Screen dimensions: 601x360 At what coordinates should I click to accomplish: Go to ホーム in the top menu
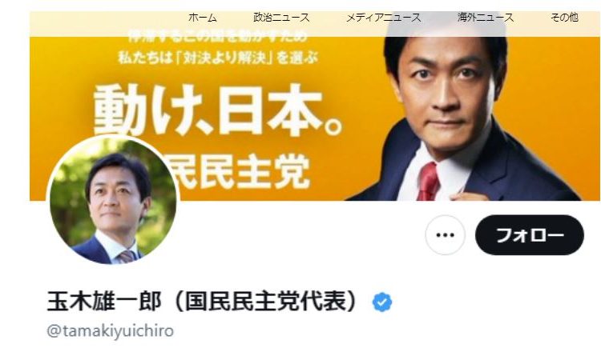pyautogui.click(x=203, y=18)
